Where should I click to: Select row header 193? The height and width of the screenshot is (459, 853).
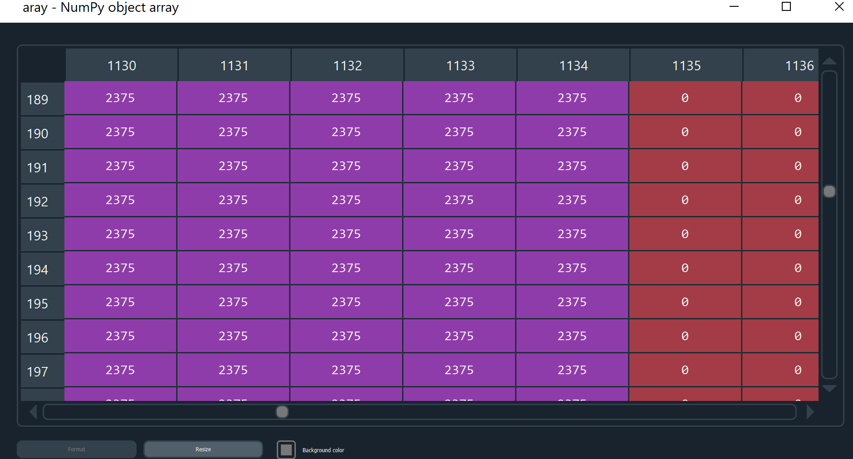[x=42, y=235]
